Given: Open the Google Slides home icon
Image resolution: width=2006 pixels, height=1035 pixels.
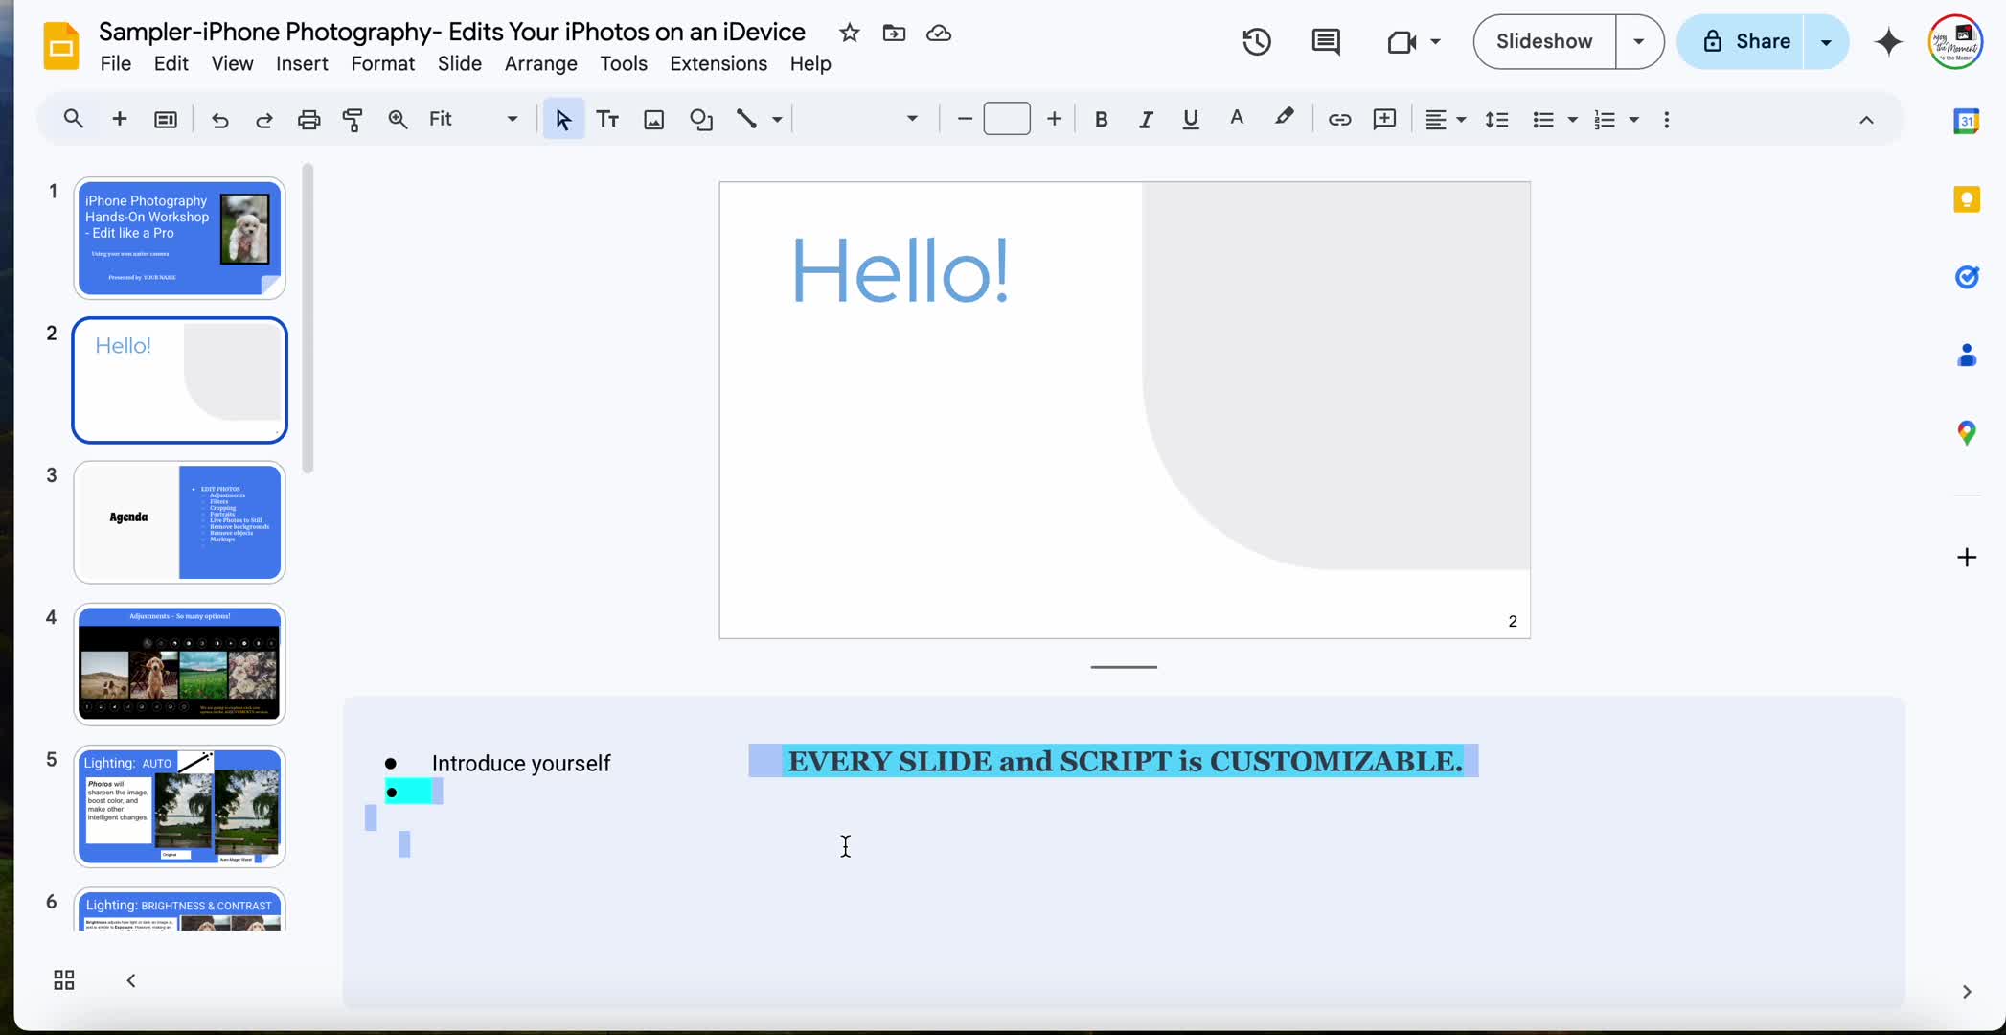Looking at the screenshot, I should (61, 45).
